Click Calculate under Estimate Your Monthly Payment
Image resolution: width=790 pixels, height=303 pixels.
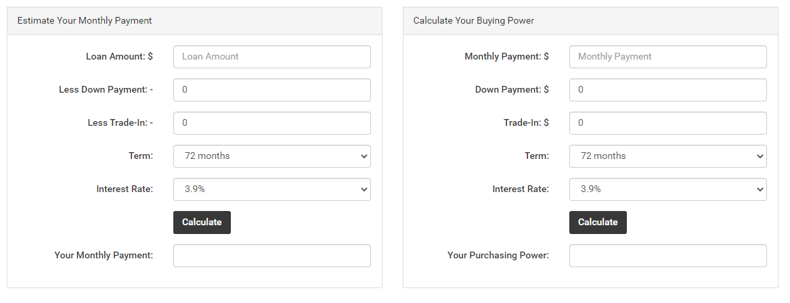coord(202,223)
